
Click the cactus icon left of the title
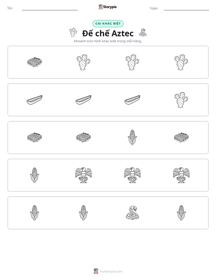tap(73, 32)
